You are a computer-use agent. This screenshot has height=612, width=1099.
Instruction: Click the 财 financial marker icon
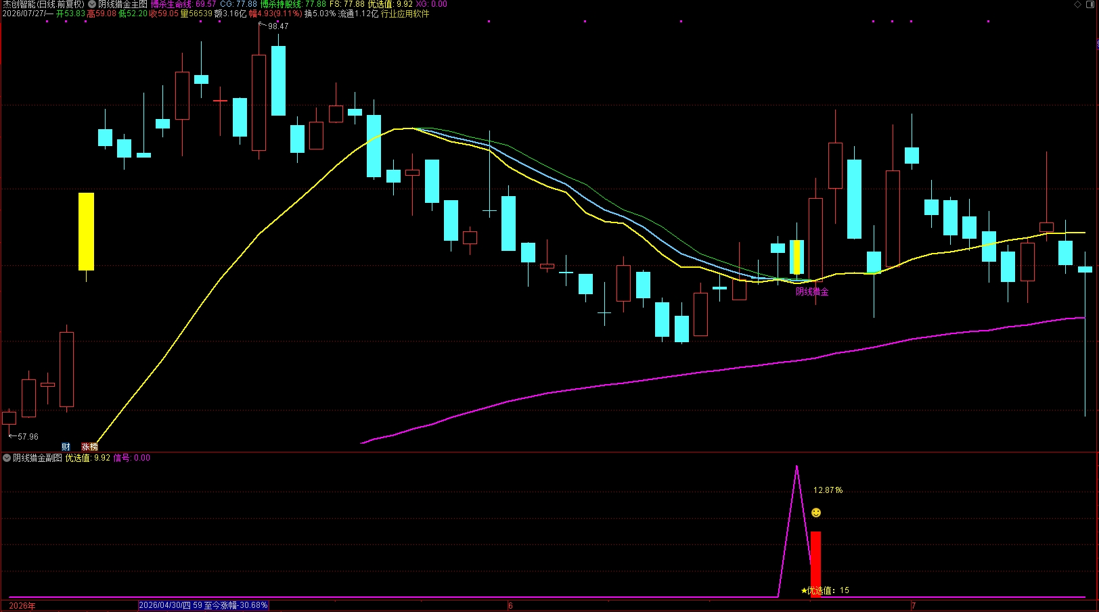pos(66,446)
